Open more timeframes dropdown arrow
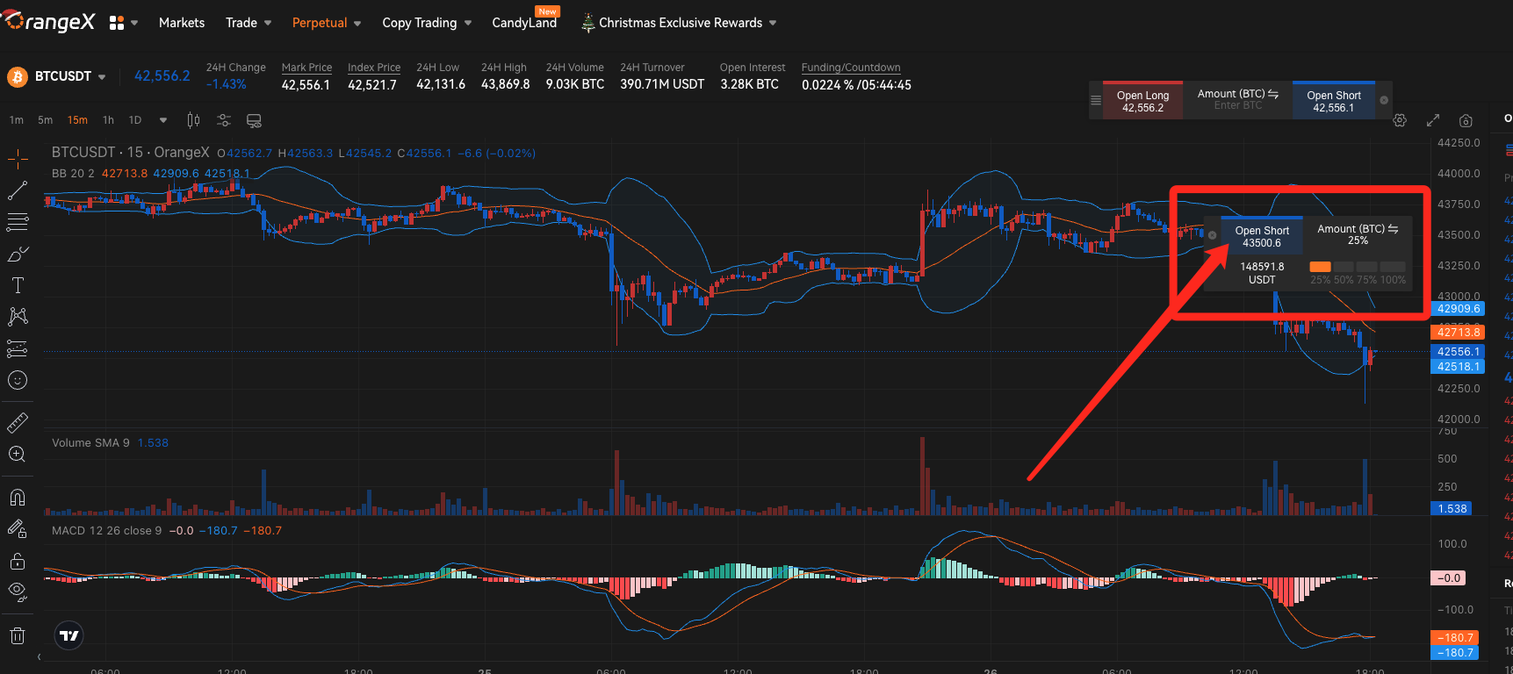This screenshot has height=674, width=1513. (163, 120)
